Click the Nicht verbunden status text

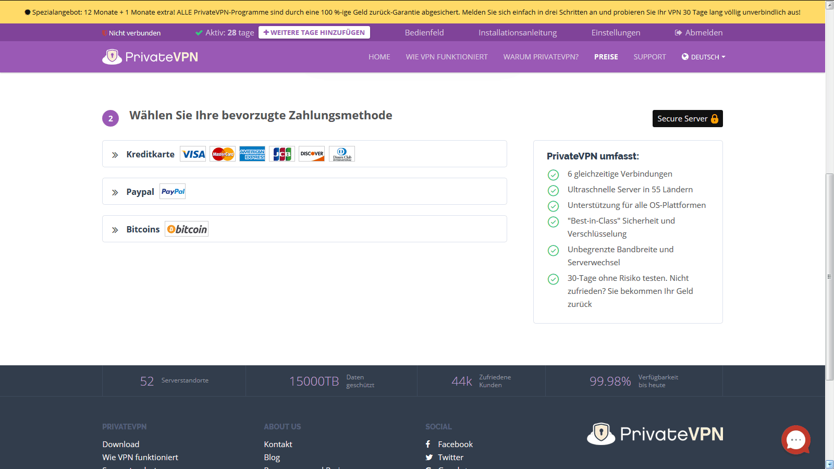coord(134,33)
